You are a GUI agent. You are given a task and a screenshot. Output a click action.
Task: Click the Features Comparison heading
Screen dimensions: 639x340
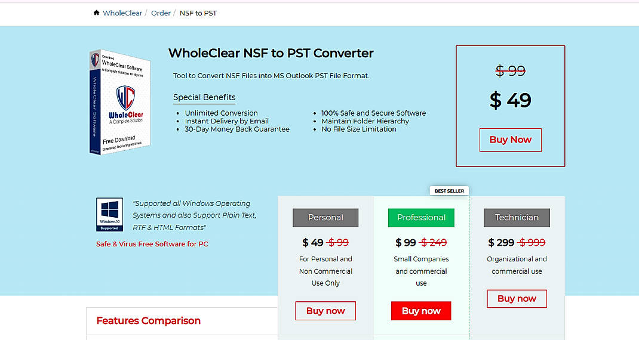coord(148,321)
